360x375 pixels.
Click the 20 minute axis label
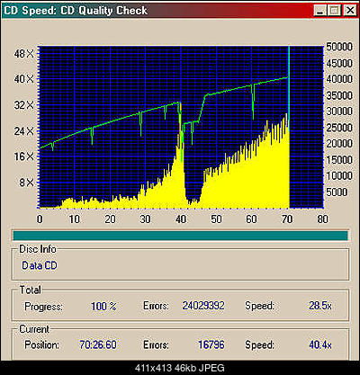110,219
